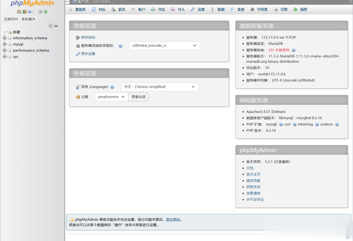Select the 设置 tab

(197, 9)
